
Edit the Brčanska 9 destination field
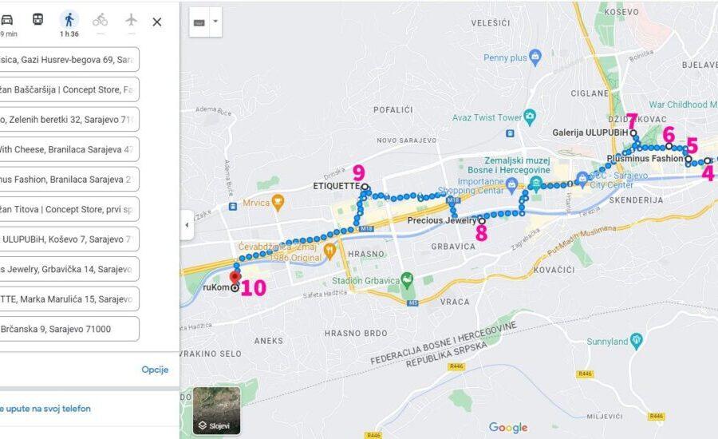[69, 329]
